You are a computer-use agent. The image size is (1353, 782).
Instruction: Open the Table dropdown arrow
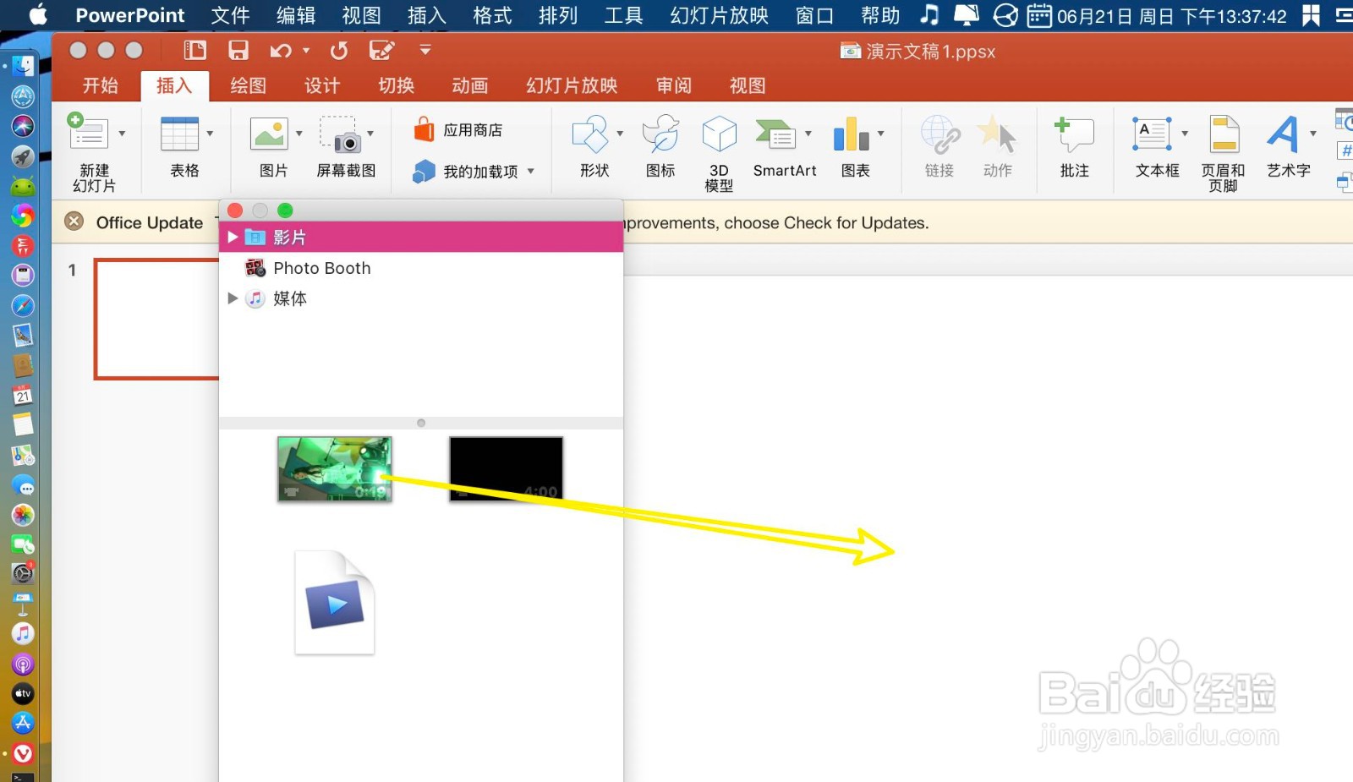tap(210, 134)
